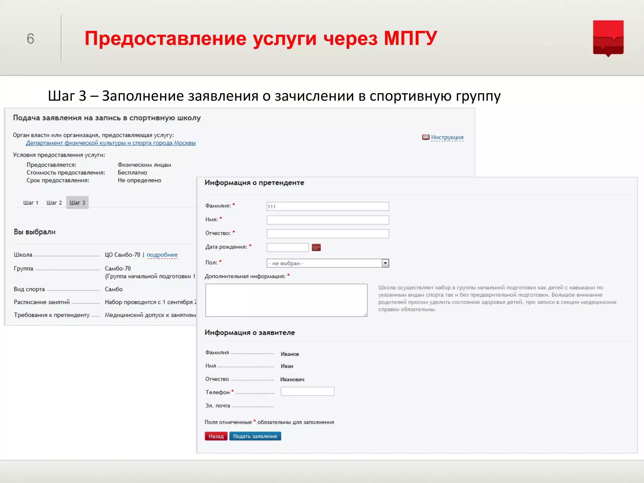Click the 'Бесплатно' cost value
The image size is (644, 483).
coord(132,173)
